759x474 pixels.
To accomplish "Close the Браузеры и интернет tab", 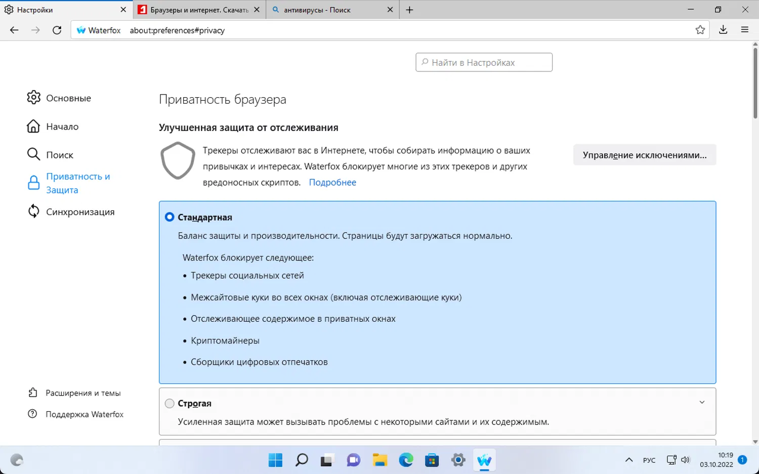I will pos(257,10).
